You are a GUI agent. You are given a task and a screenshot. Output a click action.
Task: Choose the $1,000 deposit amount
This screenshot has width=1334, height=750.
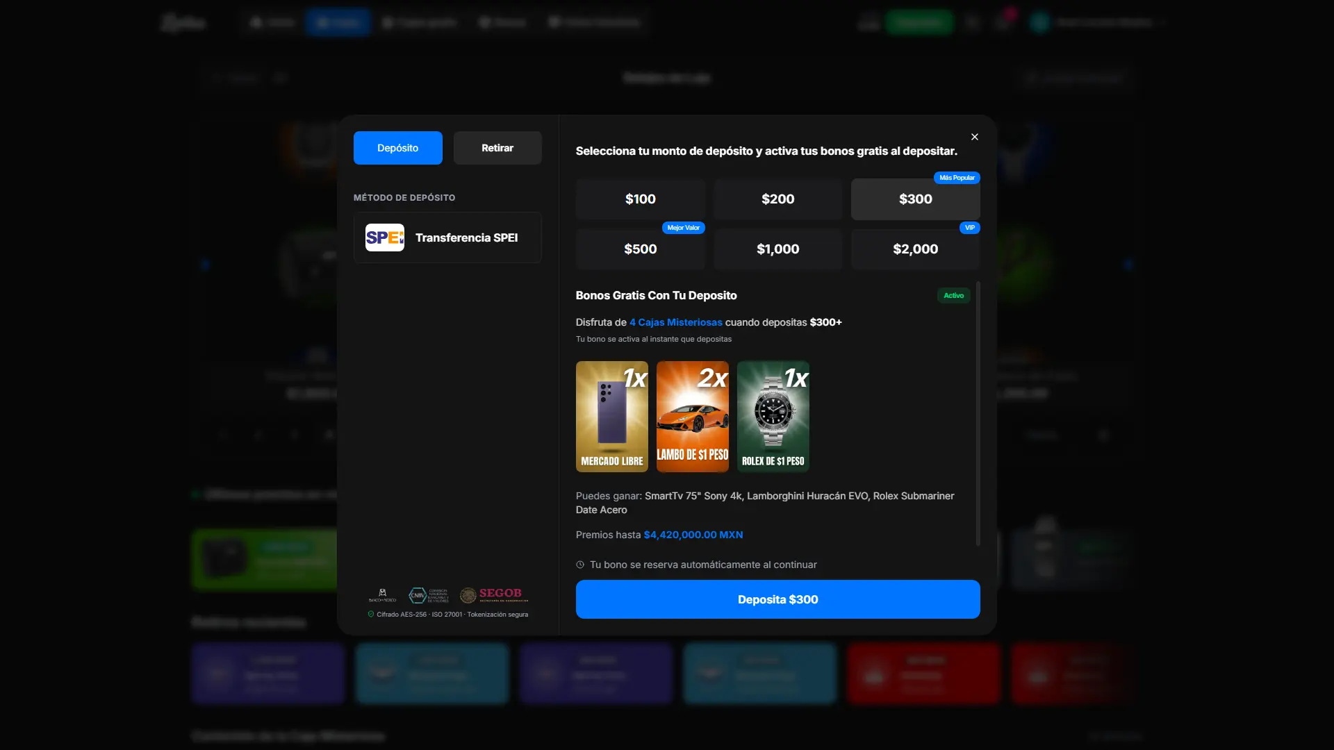777,249
